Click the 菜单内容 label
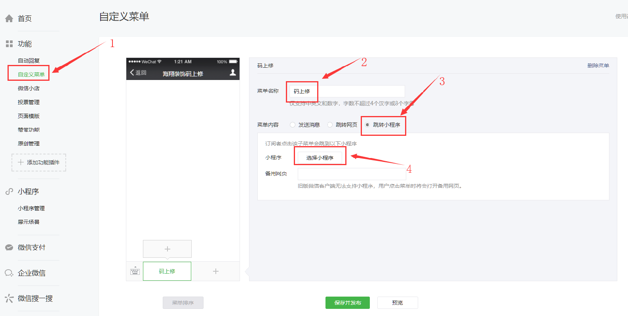 click(x=268, y=125)
